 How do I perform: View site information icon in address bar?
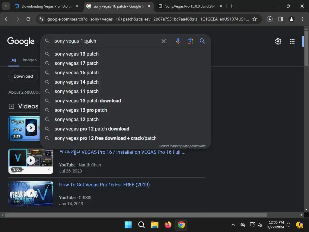pos(41,19)
